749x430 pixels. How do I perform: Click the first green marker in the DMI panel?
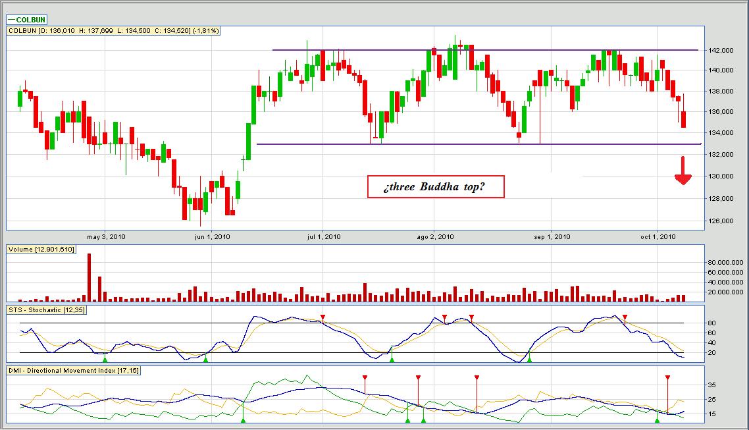pos(243,420)
